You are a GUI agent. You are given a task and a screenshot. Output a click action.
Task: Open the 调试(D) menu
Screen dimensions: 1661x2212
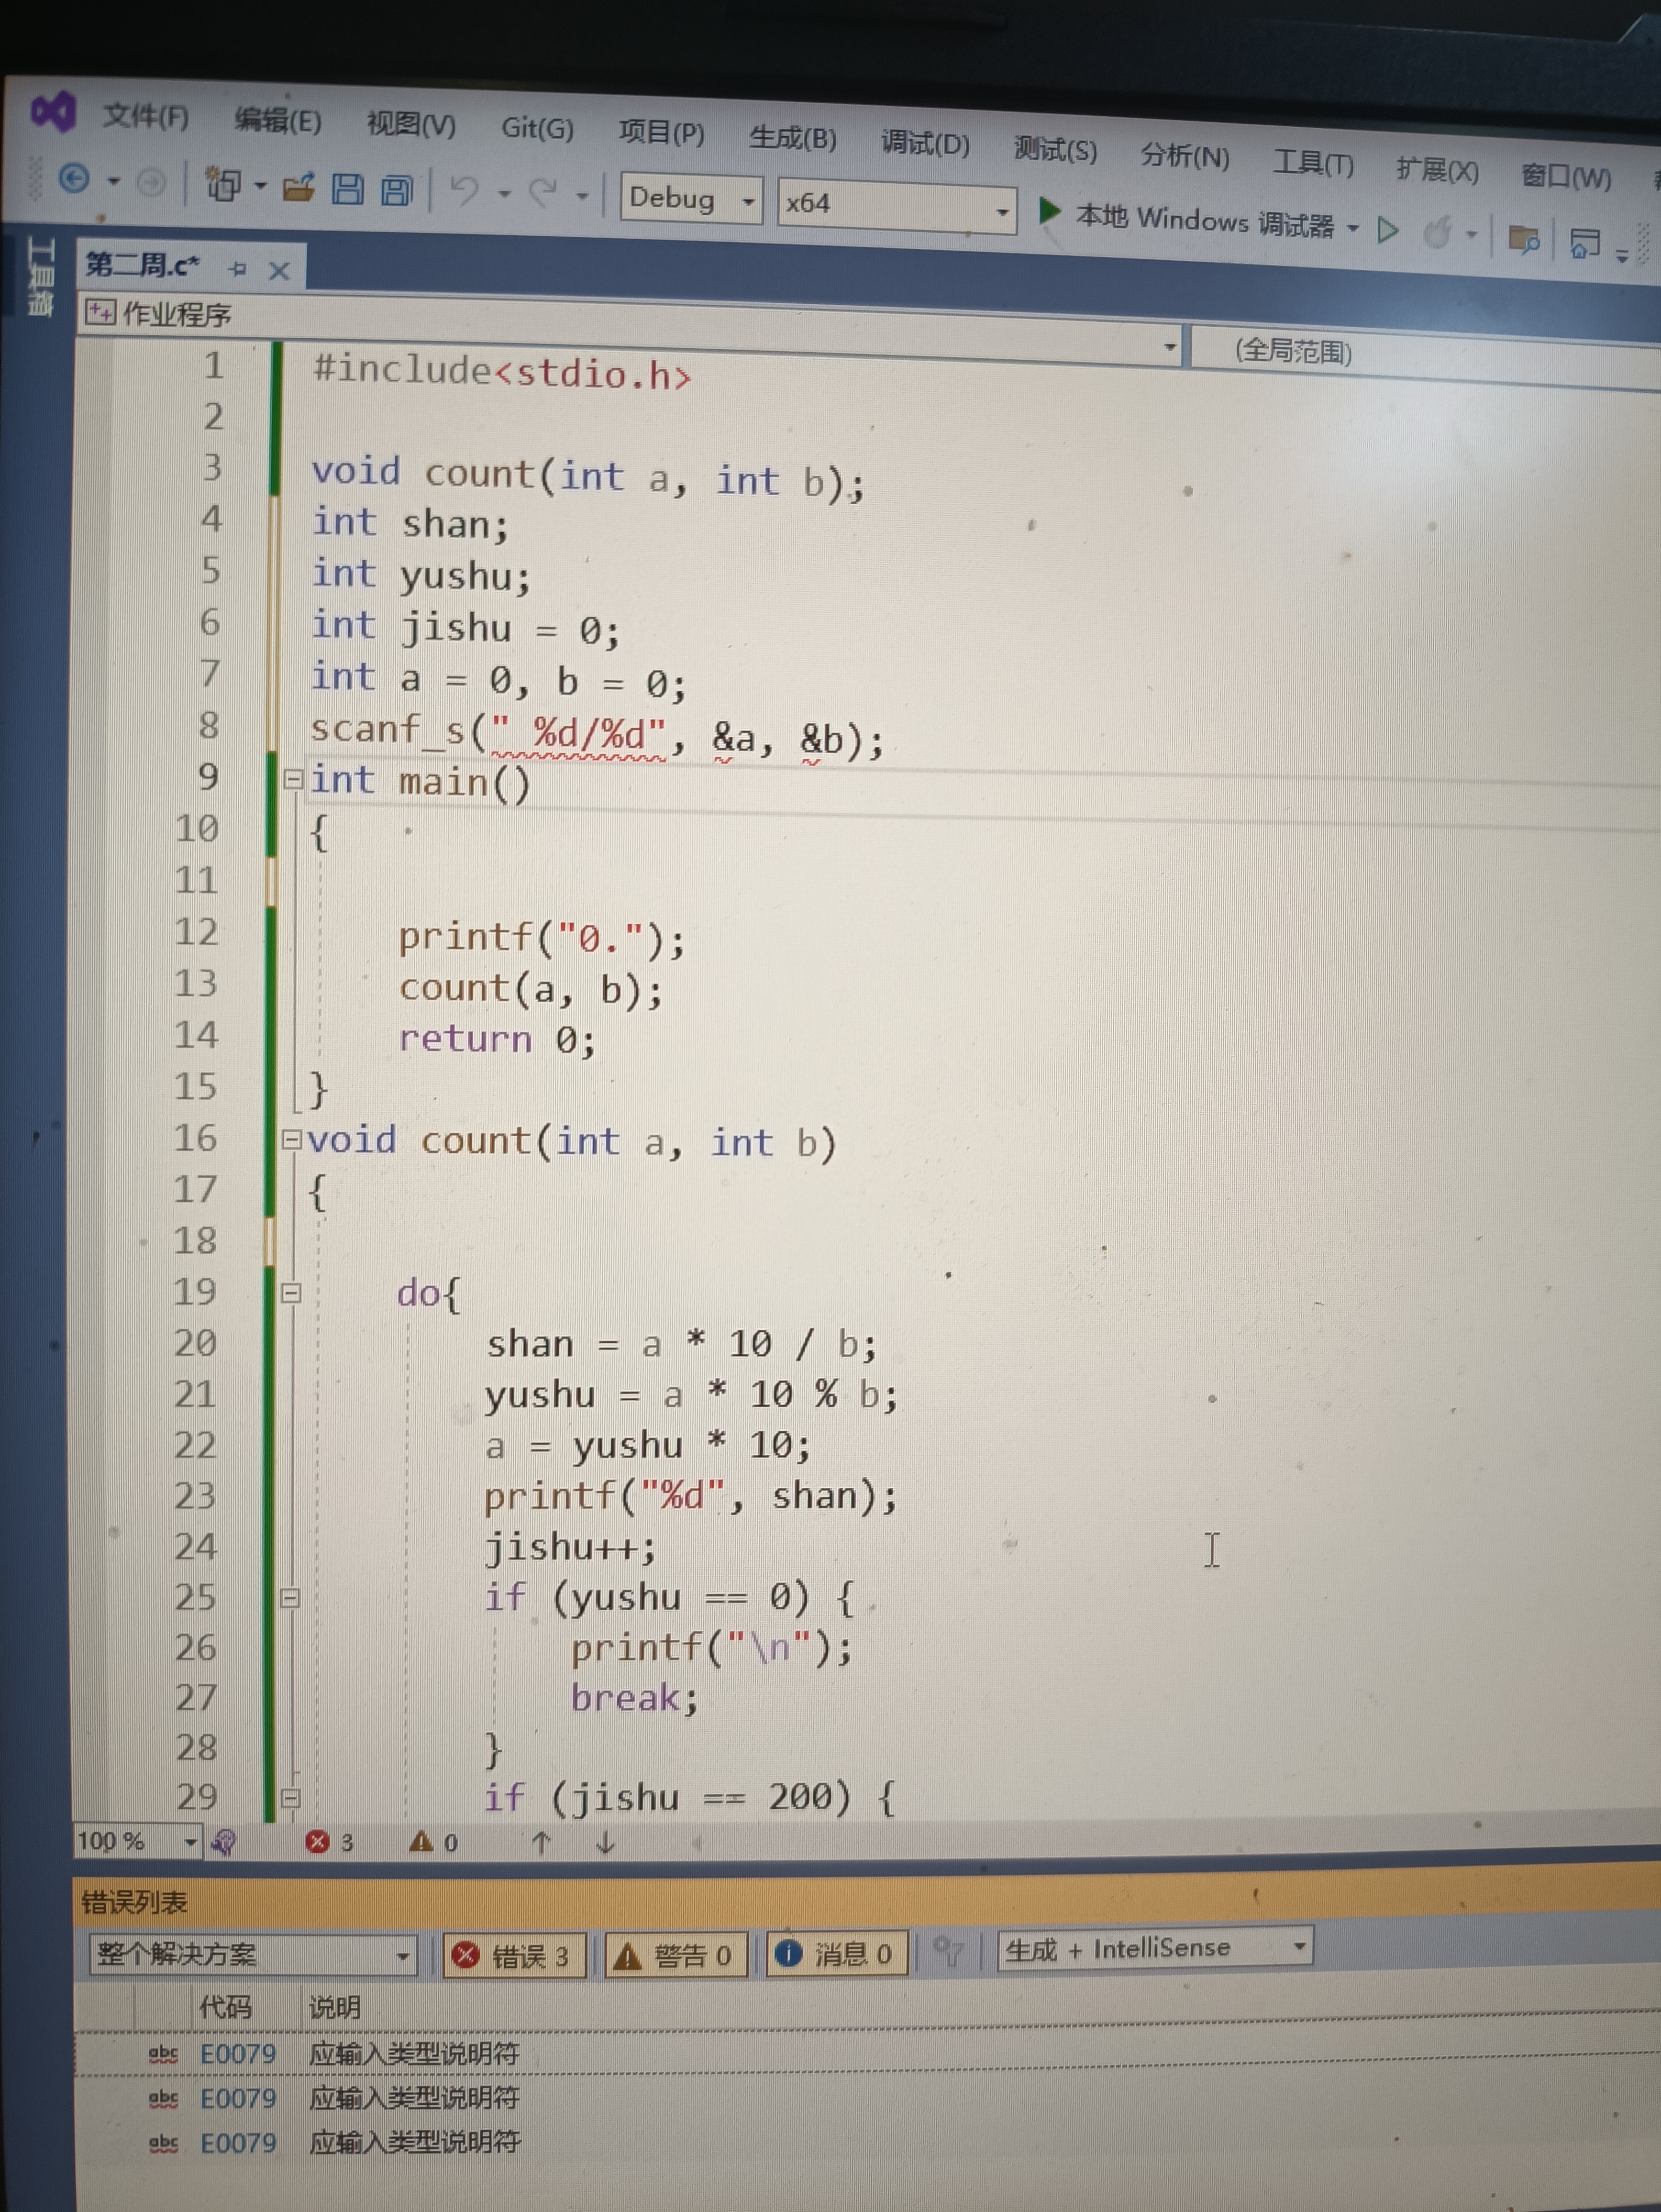pyautogui.click(x=925, y=144)
